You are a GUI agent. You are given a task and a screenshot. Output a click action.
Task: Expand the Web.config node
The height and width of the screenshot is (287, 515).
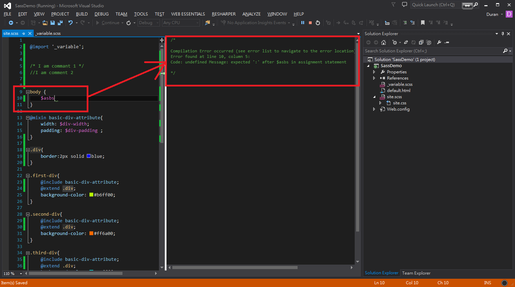[374, 109]
